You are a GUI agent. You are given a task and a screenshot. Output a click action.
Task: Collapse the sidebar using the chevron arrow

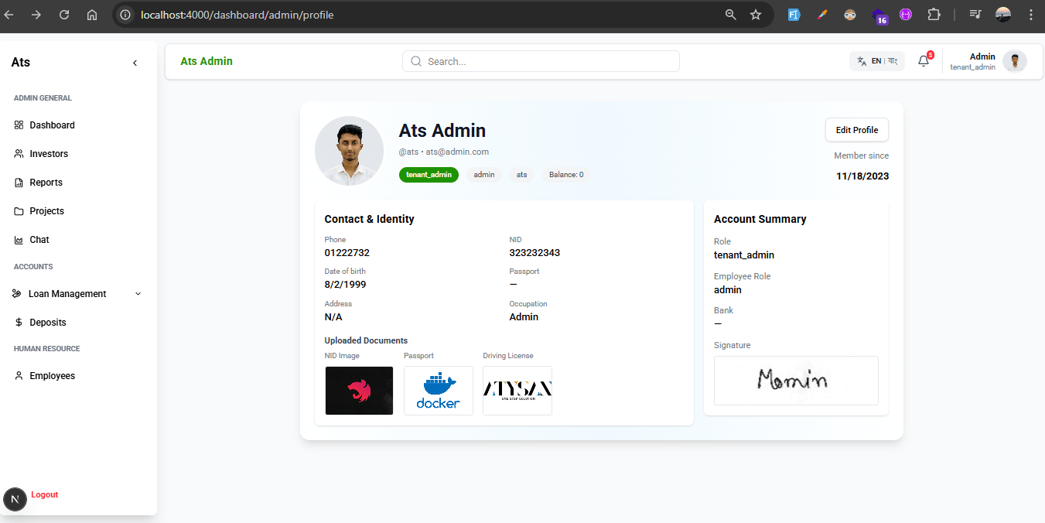(x=135, y=63)
